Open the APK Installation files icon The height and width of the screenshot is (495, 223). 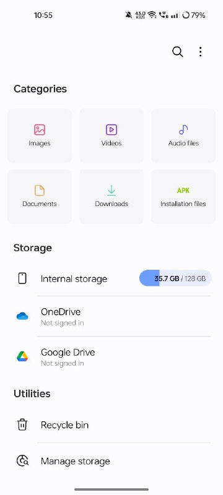pos(183,191)
